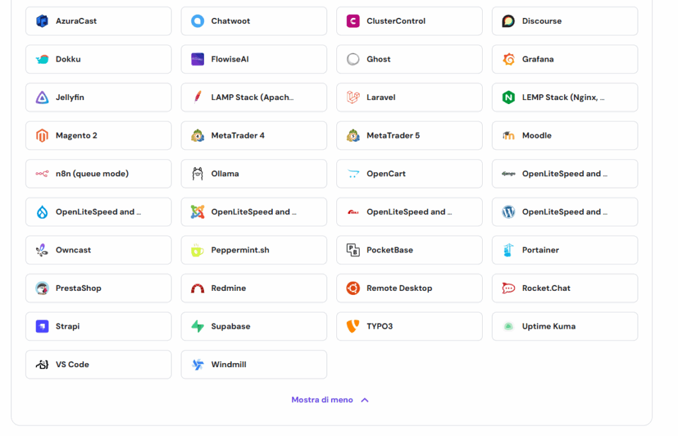The width and height of the screenshot is (678, 436).
Task: Click the Rocket.Chat template card
Action: click(x=565, y=288)
